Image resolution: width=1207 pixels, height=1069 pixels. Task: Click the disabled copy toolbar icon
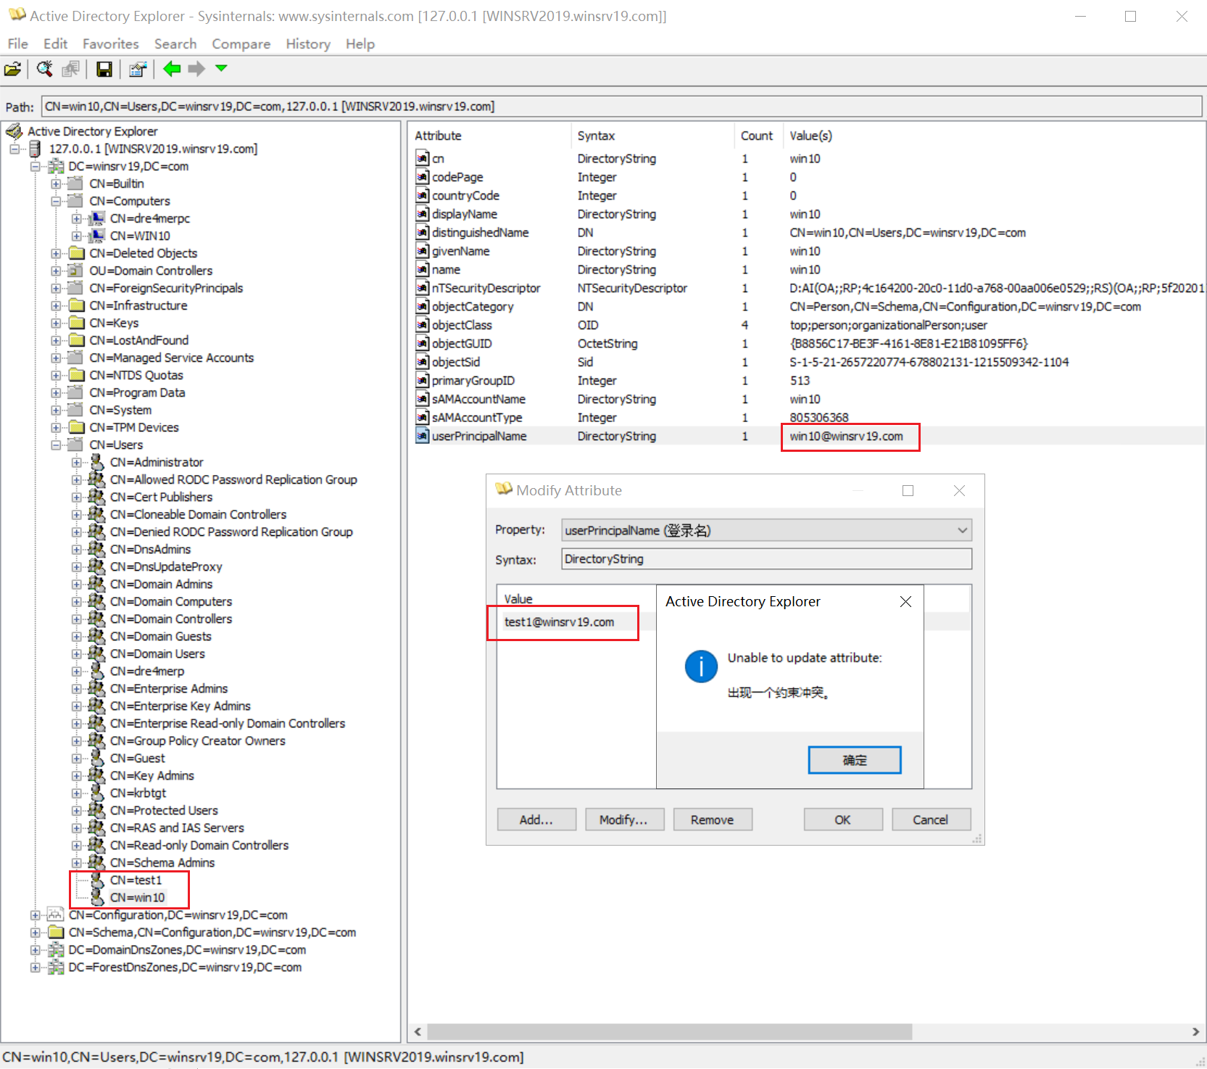click(70, 69)
